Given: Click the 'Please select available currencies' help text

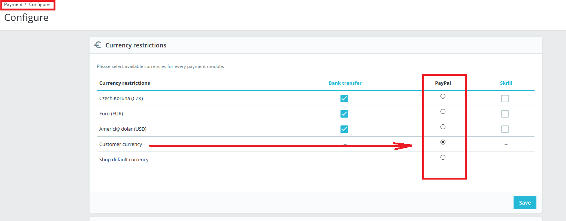Looking at the screenshot, I should click(160, 66).
